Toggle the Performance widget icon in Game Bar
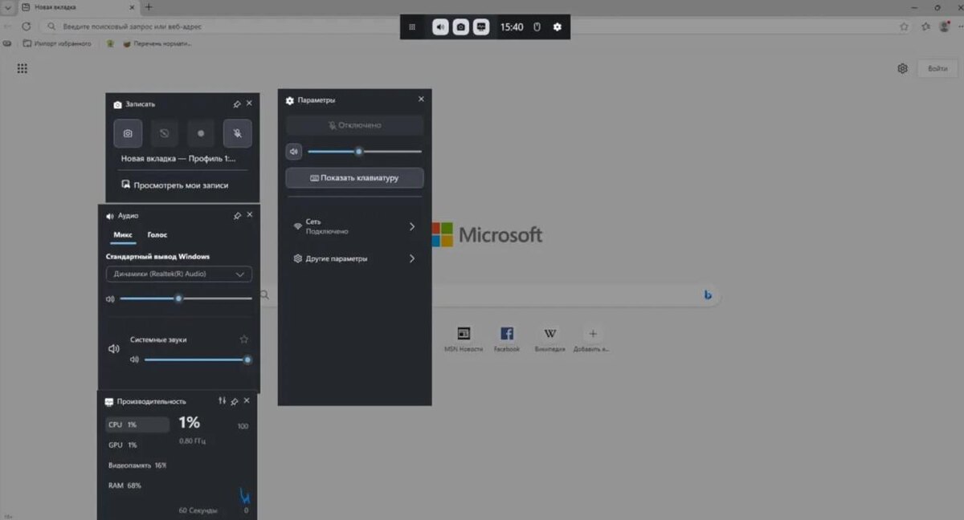This screenshot has width=964, height=520. 481,27
